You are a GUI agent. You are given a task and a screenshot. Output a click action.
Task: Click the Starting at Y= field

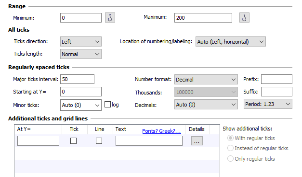point(81,92)
